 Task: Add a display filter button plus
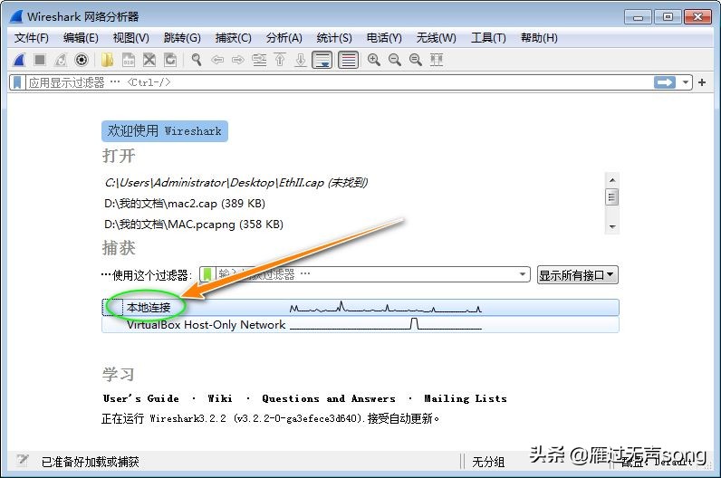pyautogui.click(x=702, y=82)
